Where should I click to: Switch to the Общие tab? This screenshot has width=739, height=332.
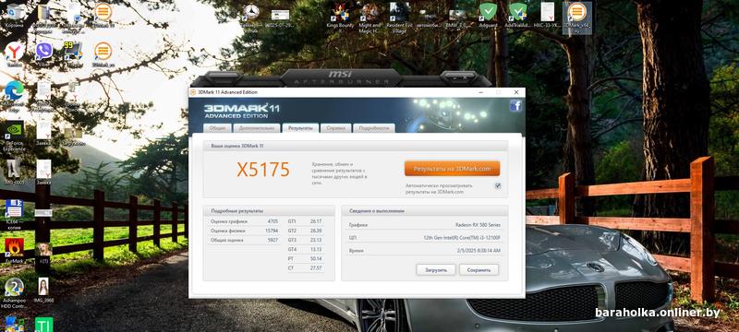point(217,128)
